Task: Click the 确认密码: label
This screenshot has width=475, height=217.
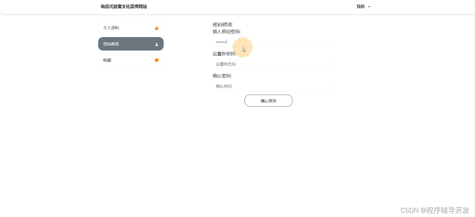Action: click(222, 76)
